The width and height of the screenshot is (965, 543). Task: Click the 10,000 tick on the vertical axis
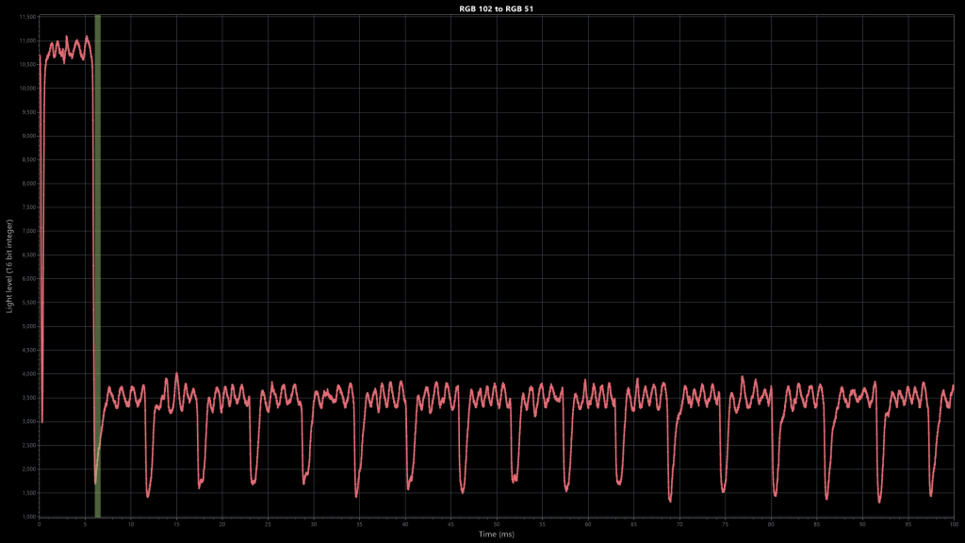pyautogui.click(x=28, y=89)
